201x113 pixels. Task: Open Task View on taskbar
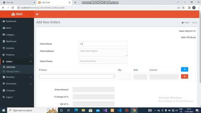pos(68,110)
